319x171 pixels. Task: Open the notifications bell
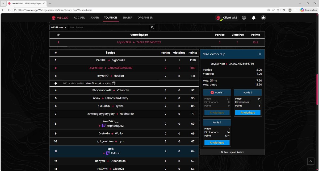point(254,18)
